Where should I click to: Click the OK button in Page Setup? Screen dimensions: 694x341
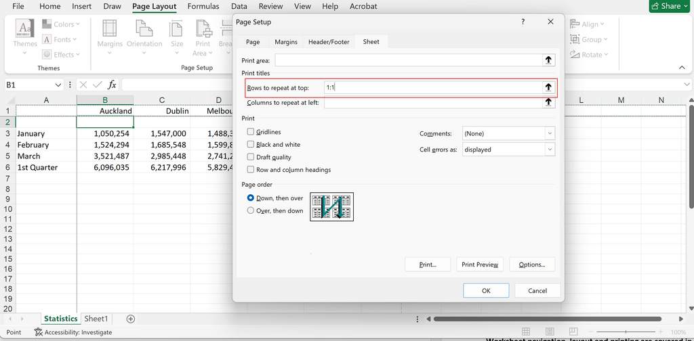[486, 291]
